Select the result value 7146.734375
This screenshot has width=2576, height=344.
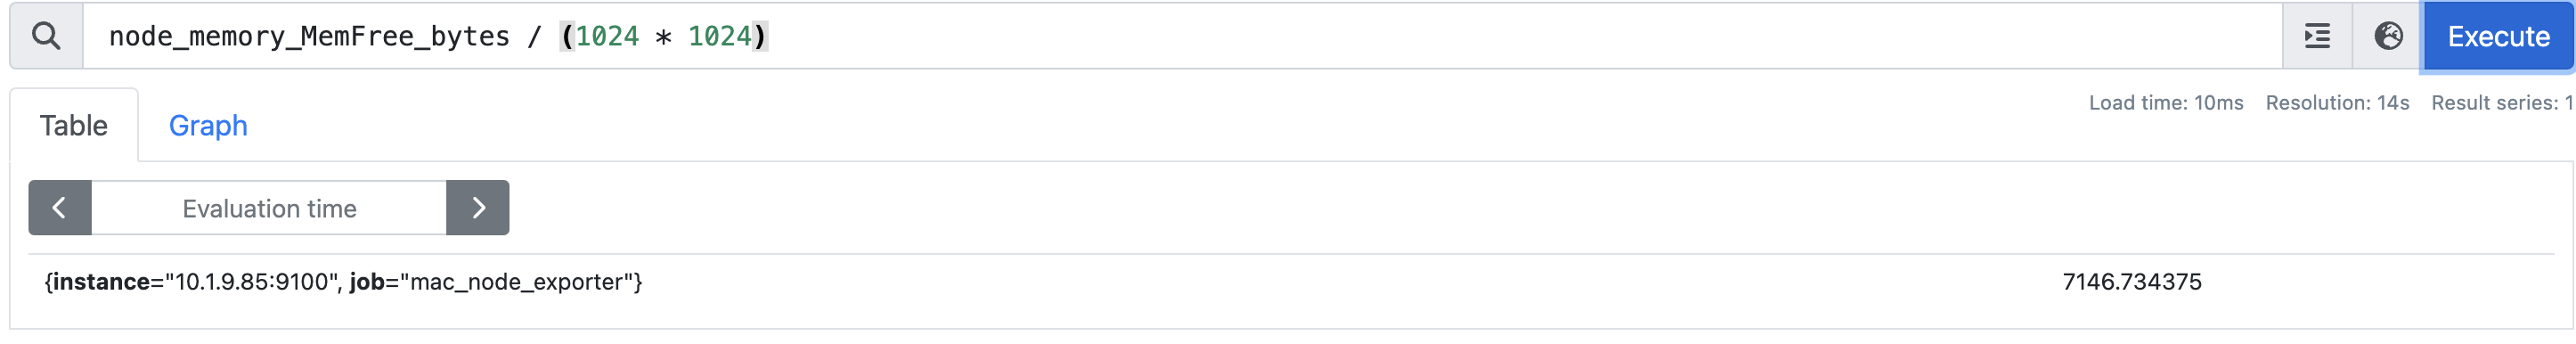tap(2132, 282)
